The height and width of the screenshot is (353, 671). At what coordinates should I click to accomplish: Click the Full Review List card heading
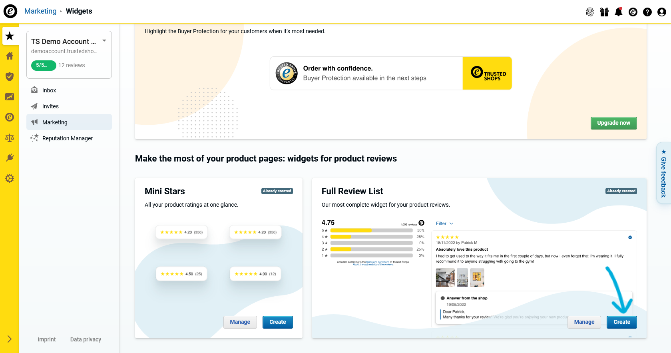(352, 191)
